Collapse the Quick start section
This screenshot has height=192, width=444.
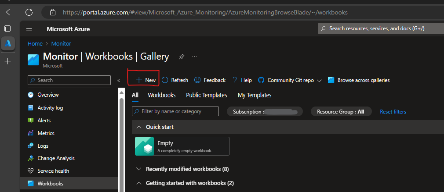pyautogui.click(x=138, y=127)
